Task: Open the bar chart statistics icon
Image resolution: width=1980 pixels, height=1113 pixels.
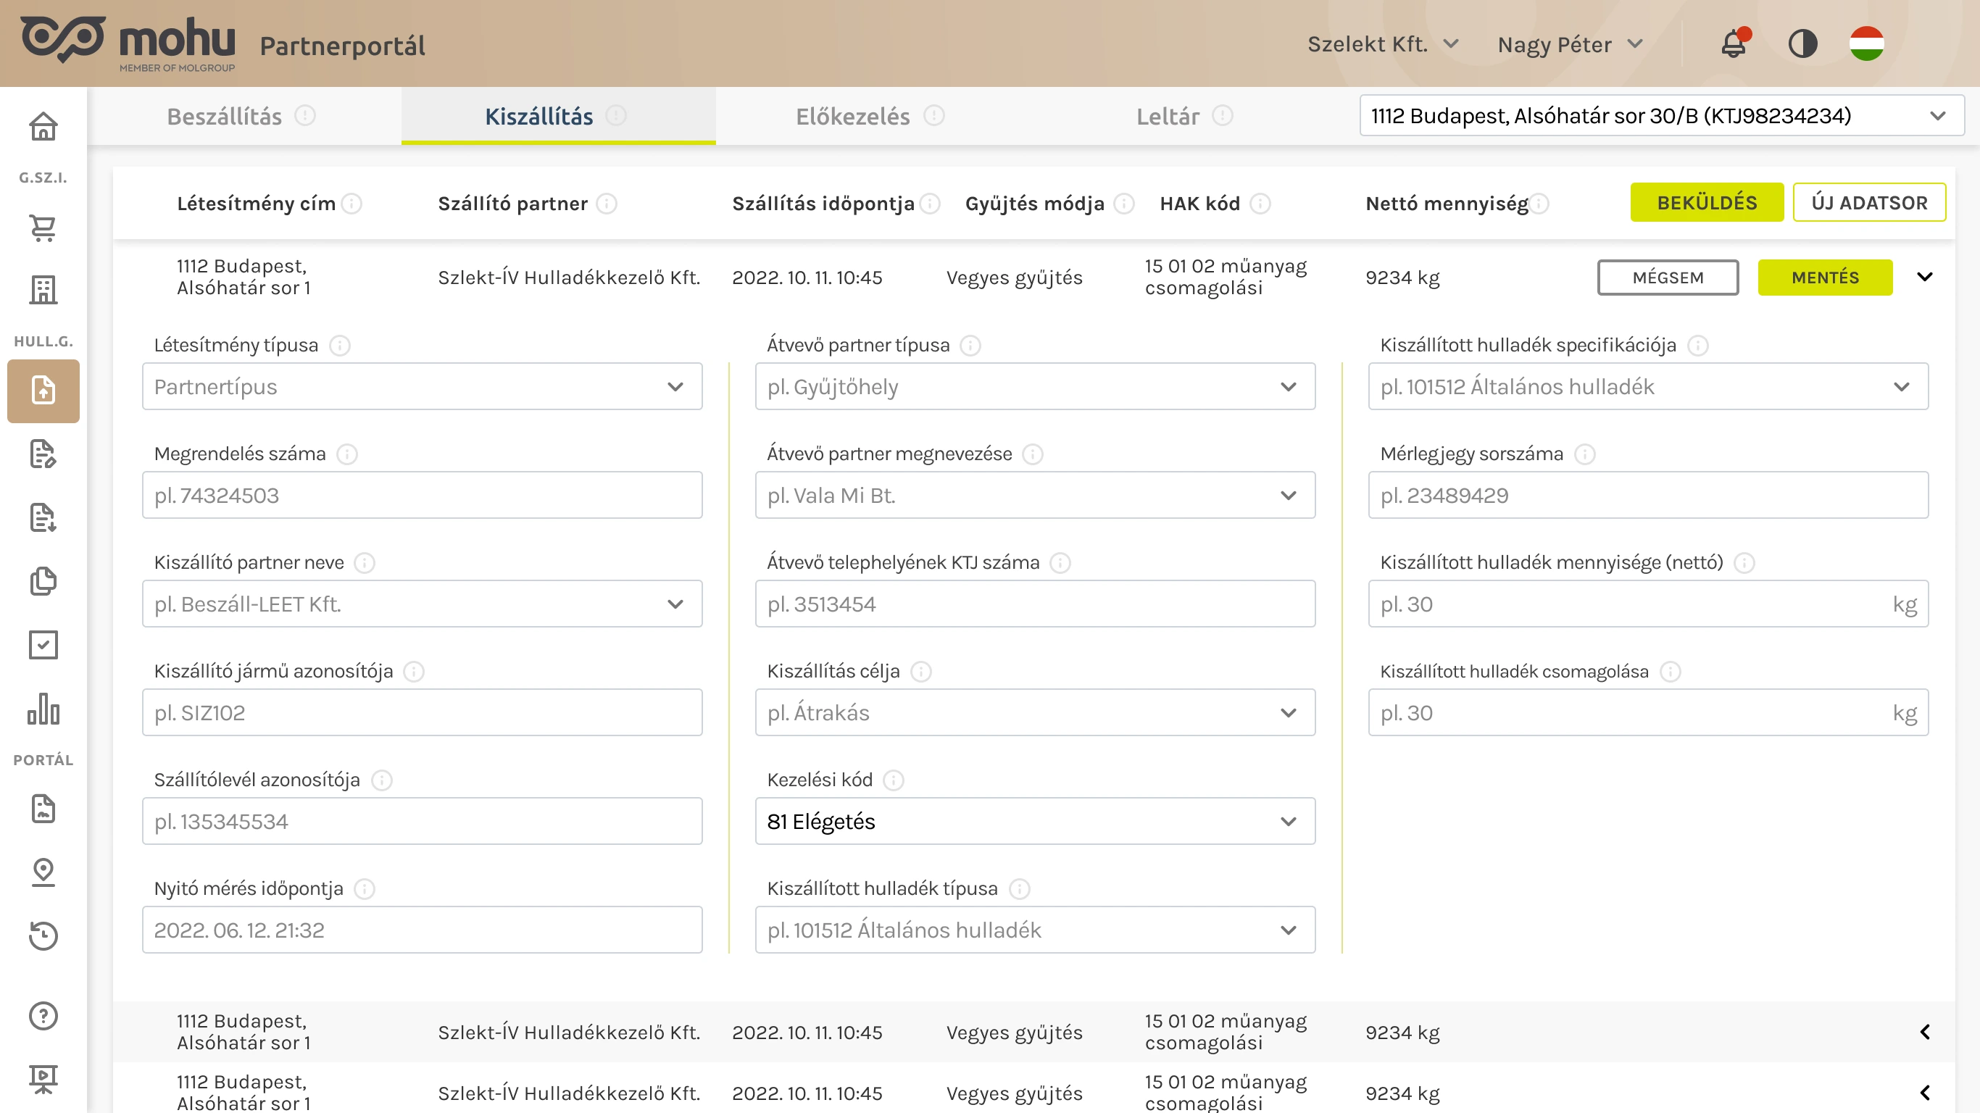Action: pos(43,709)
